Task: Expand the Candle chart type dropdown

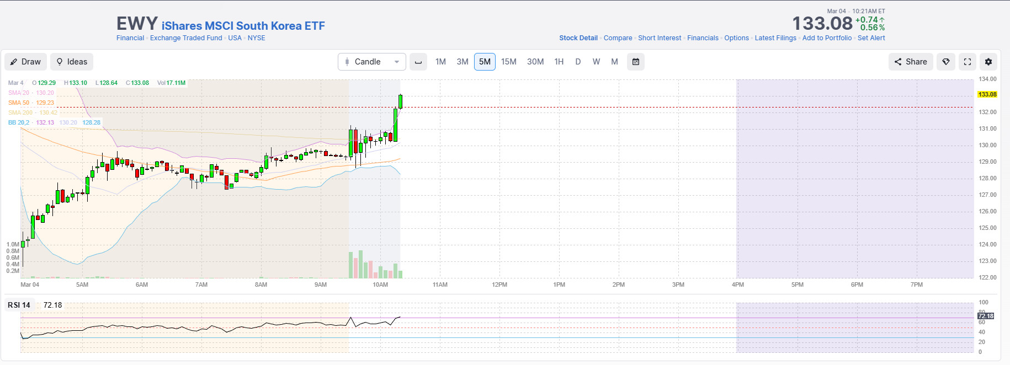Action: pyautogui.click(x=371, y=62)
